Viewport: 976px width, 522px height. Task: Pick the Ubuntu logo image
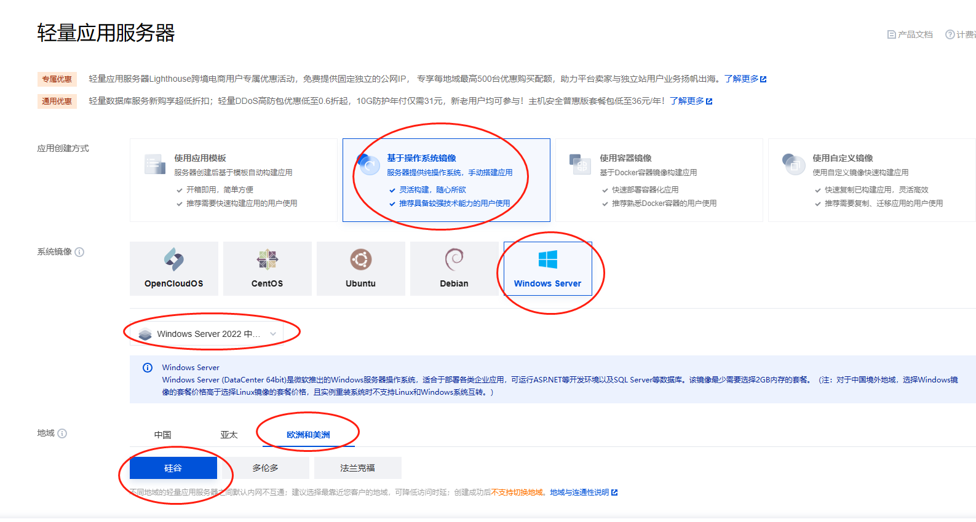click(x=361, y=260)
